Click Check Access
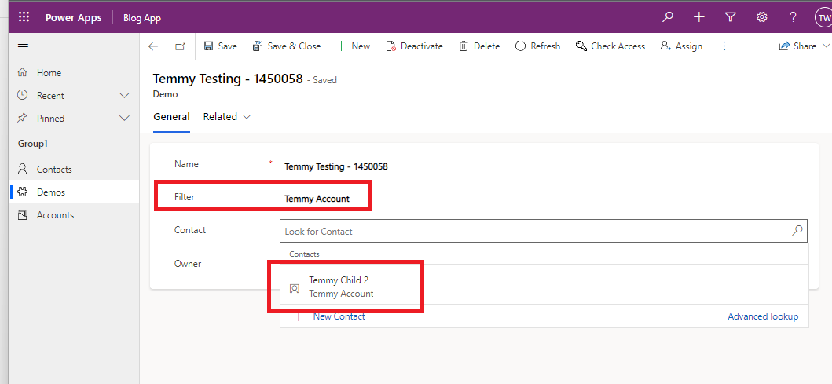The image size is (832, 384). click(x=610, y=46)
